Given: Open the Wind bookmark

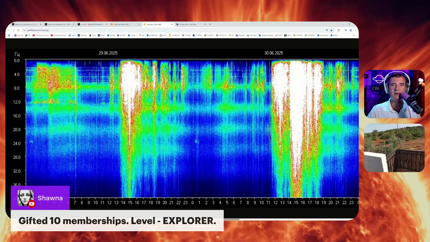Looking at the screenshot, I should pos(101,35).
